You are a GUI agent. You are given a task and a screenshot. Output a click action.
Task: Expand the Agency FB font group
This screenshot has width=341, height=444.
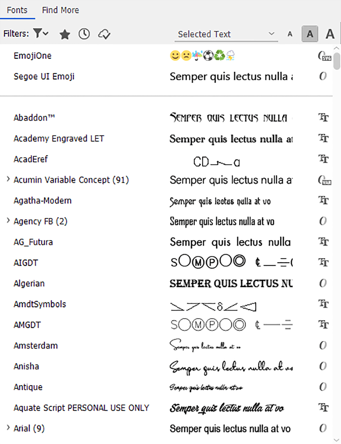point(8,221)
